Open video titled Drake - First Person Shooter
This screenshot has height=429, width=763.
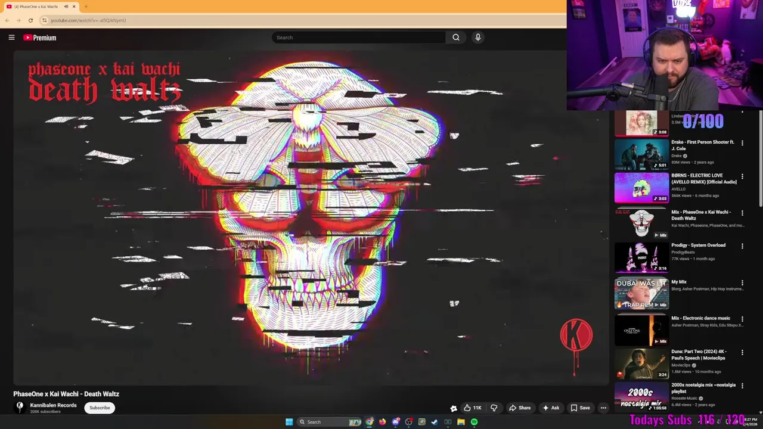point(703,145)
